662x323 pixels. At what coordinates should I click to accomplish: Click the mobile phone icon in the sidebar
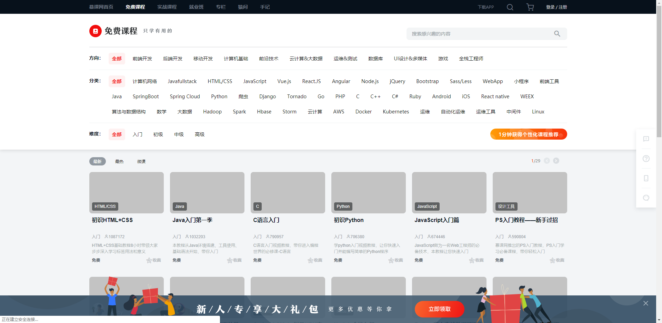(x=646, y=178)
